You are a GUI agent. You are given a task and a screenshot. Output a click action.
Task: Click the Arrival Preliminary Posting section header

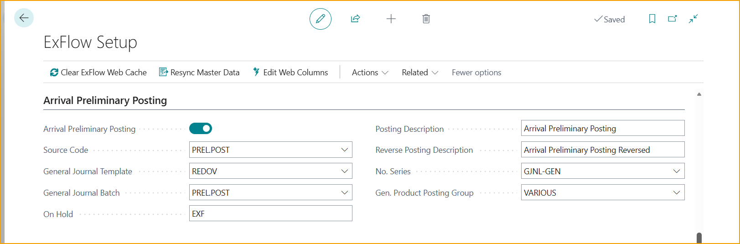click(105, 100)
